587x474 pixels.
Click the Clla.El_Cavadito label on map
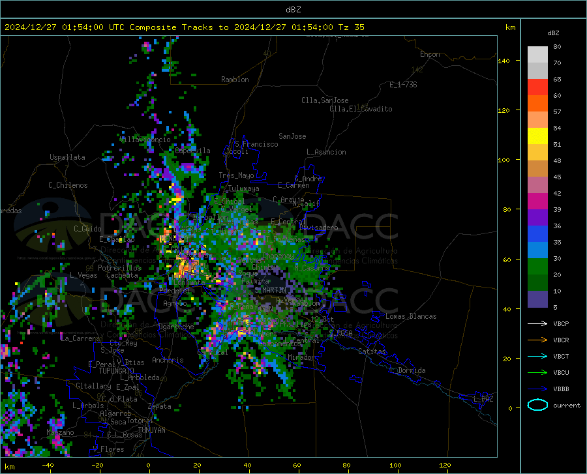click(361, 109)
